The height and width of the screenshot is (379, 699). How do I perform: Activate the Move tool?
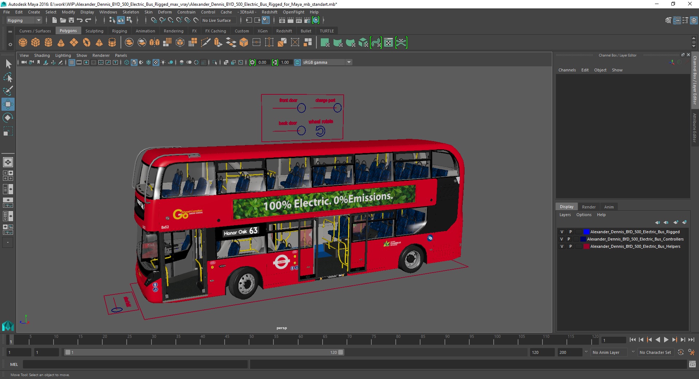(8, 104)
